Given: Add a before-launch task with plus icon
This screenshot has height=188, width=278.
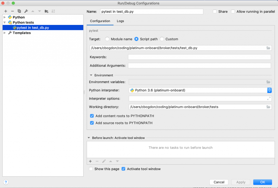Looking at the screenshot, I should 90,161.
